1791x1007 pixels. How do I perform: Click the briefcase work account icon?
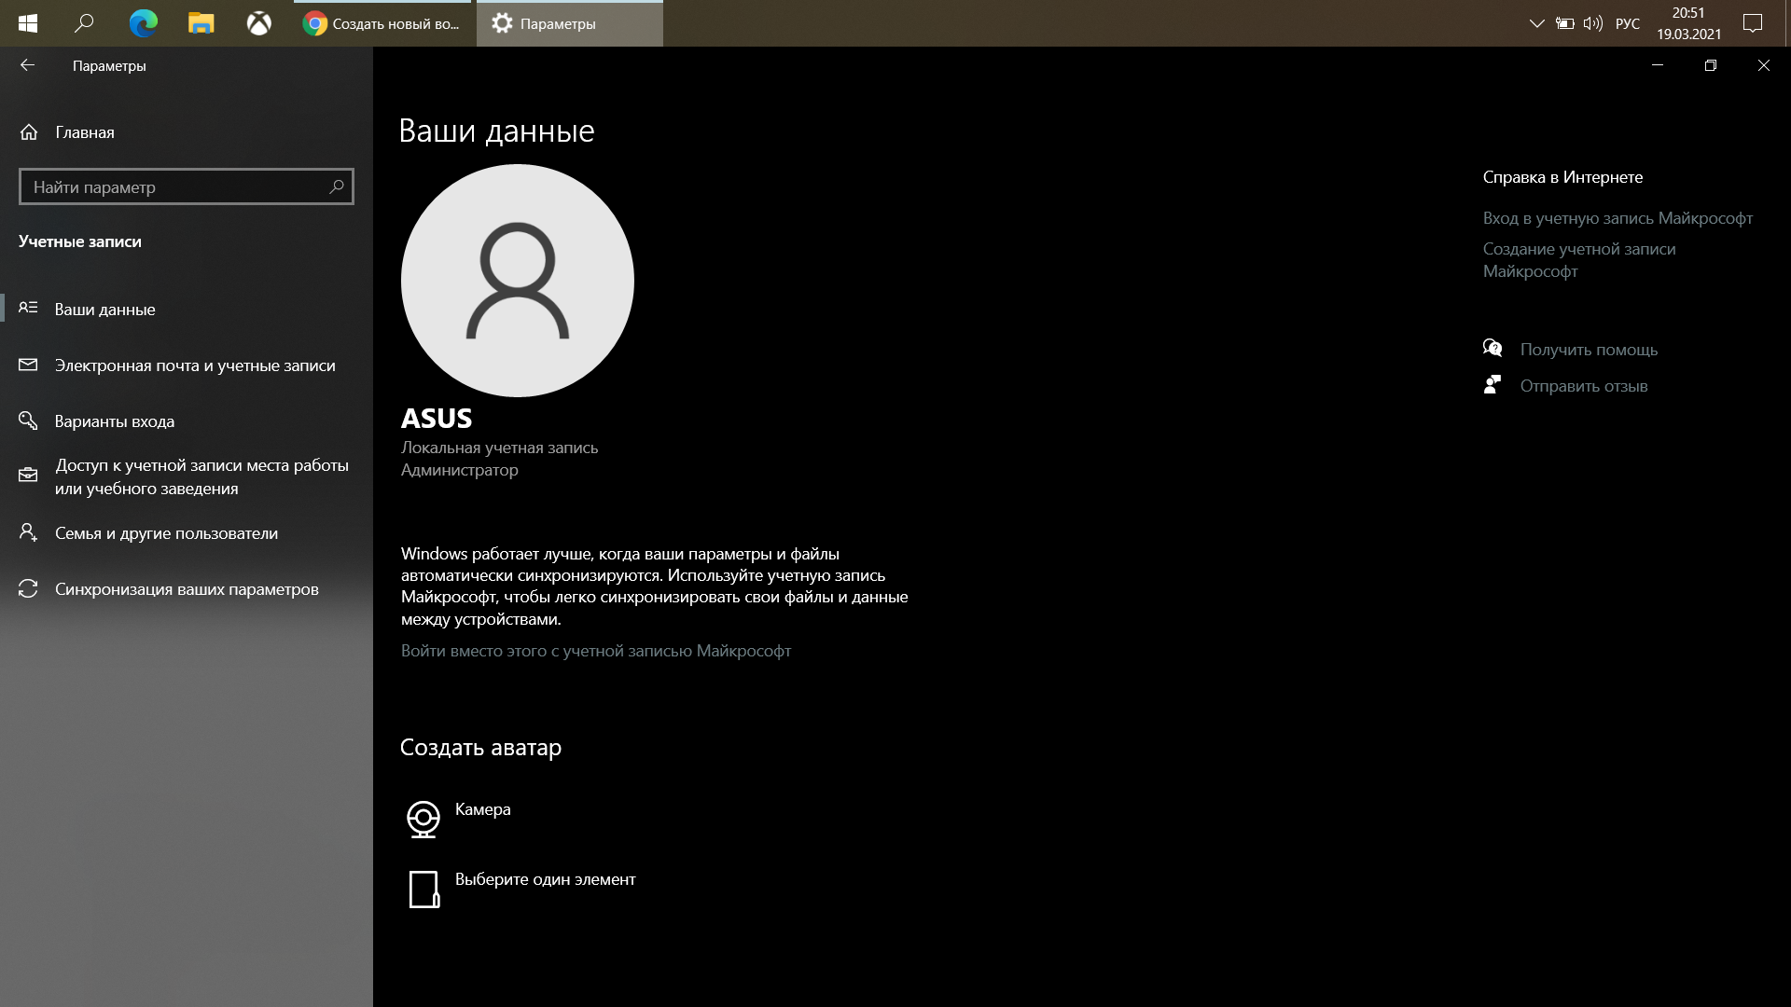[x=28, y=476]
